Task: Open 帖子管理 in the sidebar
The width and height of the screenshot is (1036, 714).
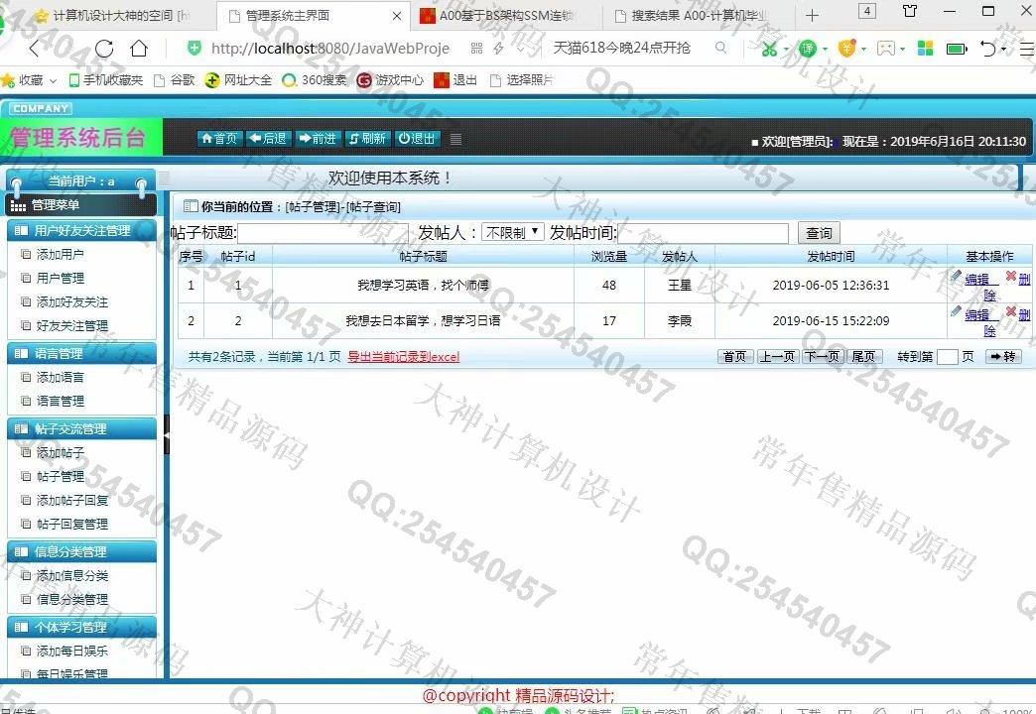Action: (61, 476)
